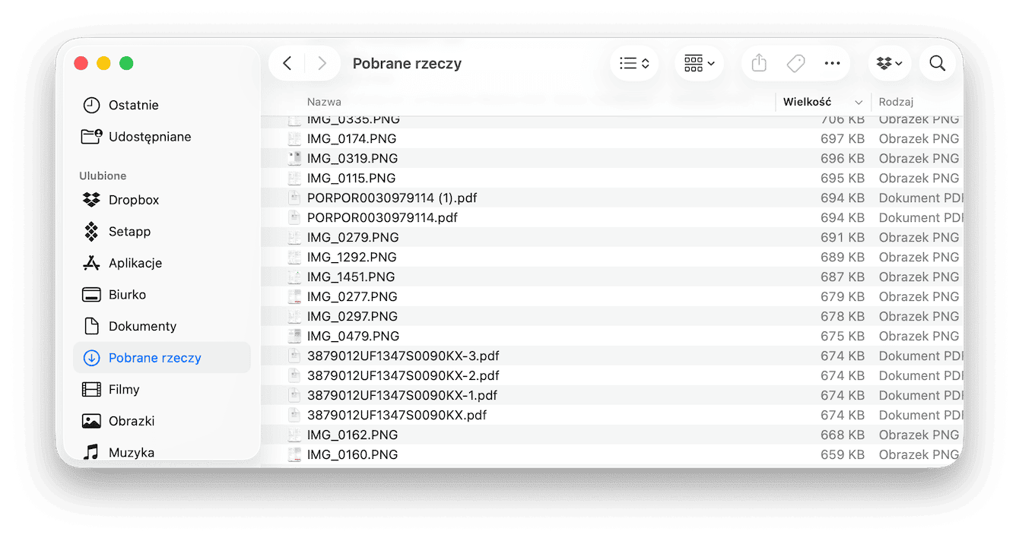1019x541 pixels.
Task: Open the Dropbox toolbar dropdown
Action: [890, 64]
